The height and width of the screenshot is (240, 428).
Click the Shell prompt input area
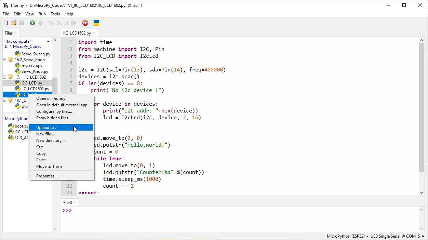pos(239,219)
